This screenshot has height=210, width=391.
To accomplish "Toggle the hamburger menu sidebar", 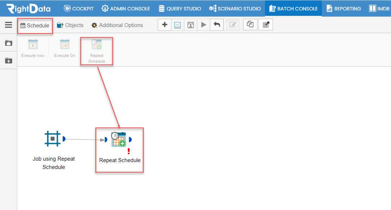I will (x=9, y=25).
